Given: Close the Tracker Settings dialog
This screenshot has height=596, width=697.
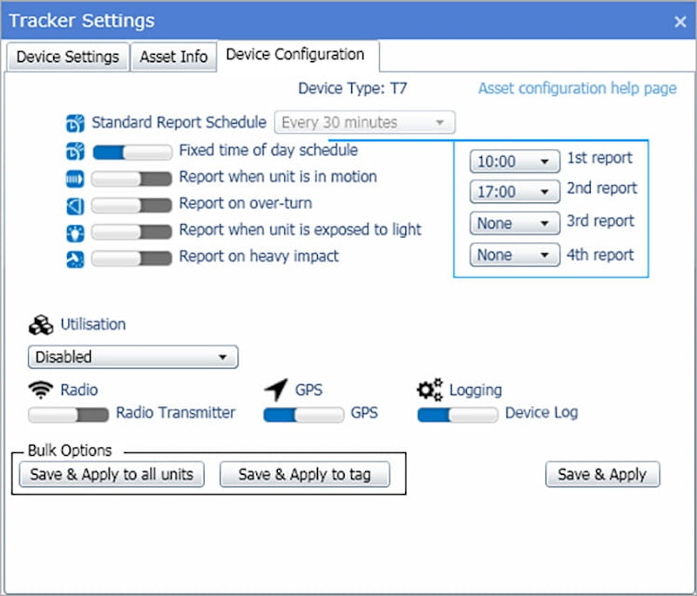Looking at the screenshot, I should tap(680, 21).
